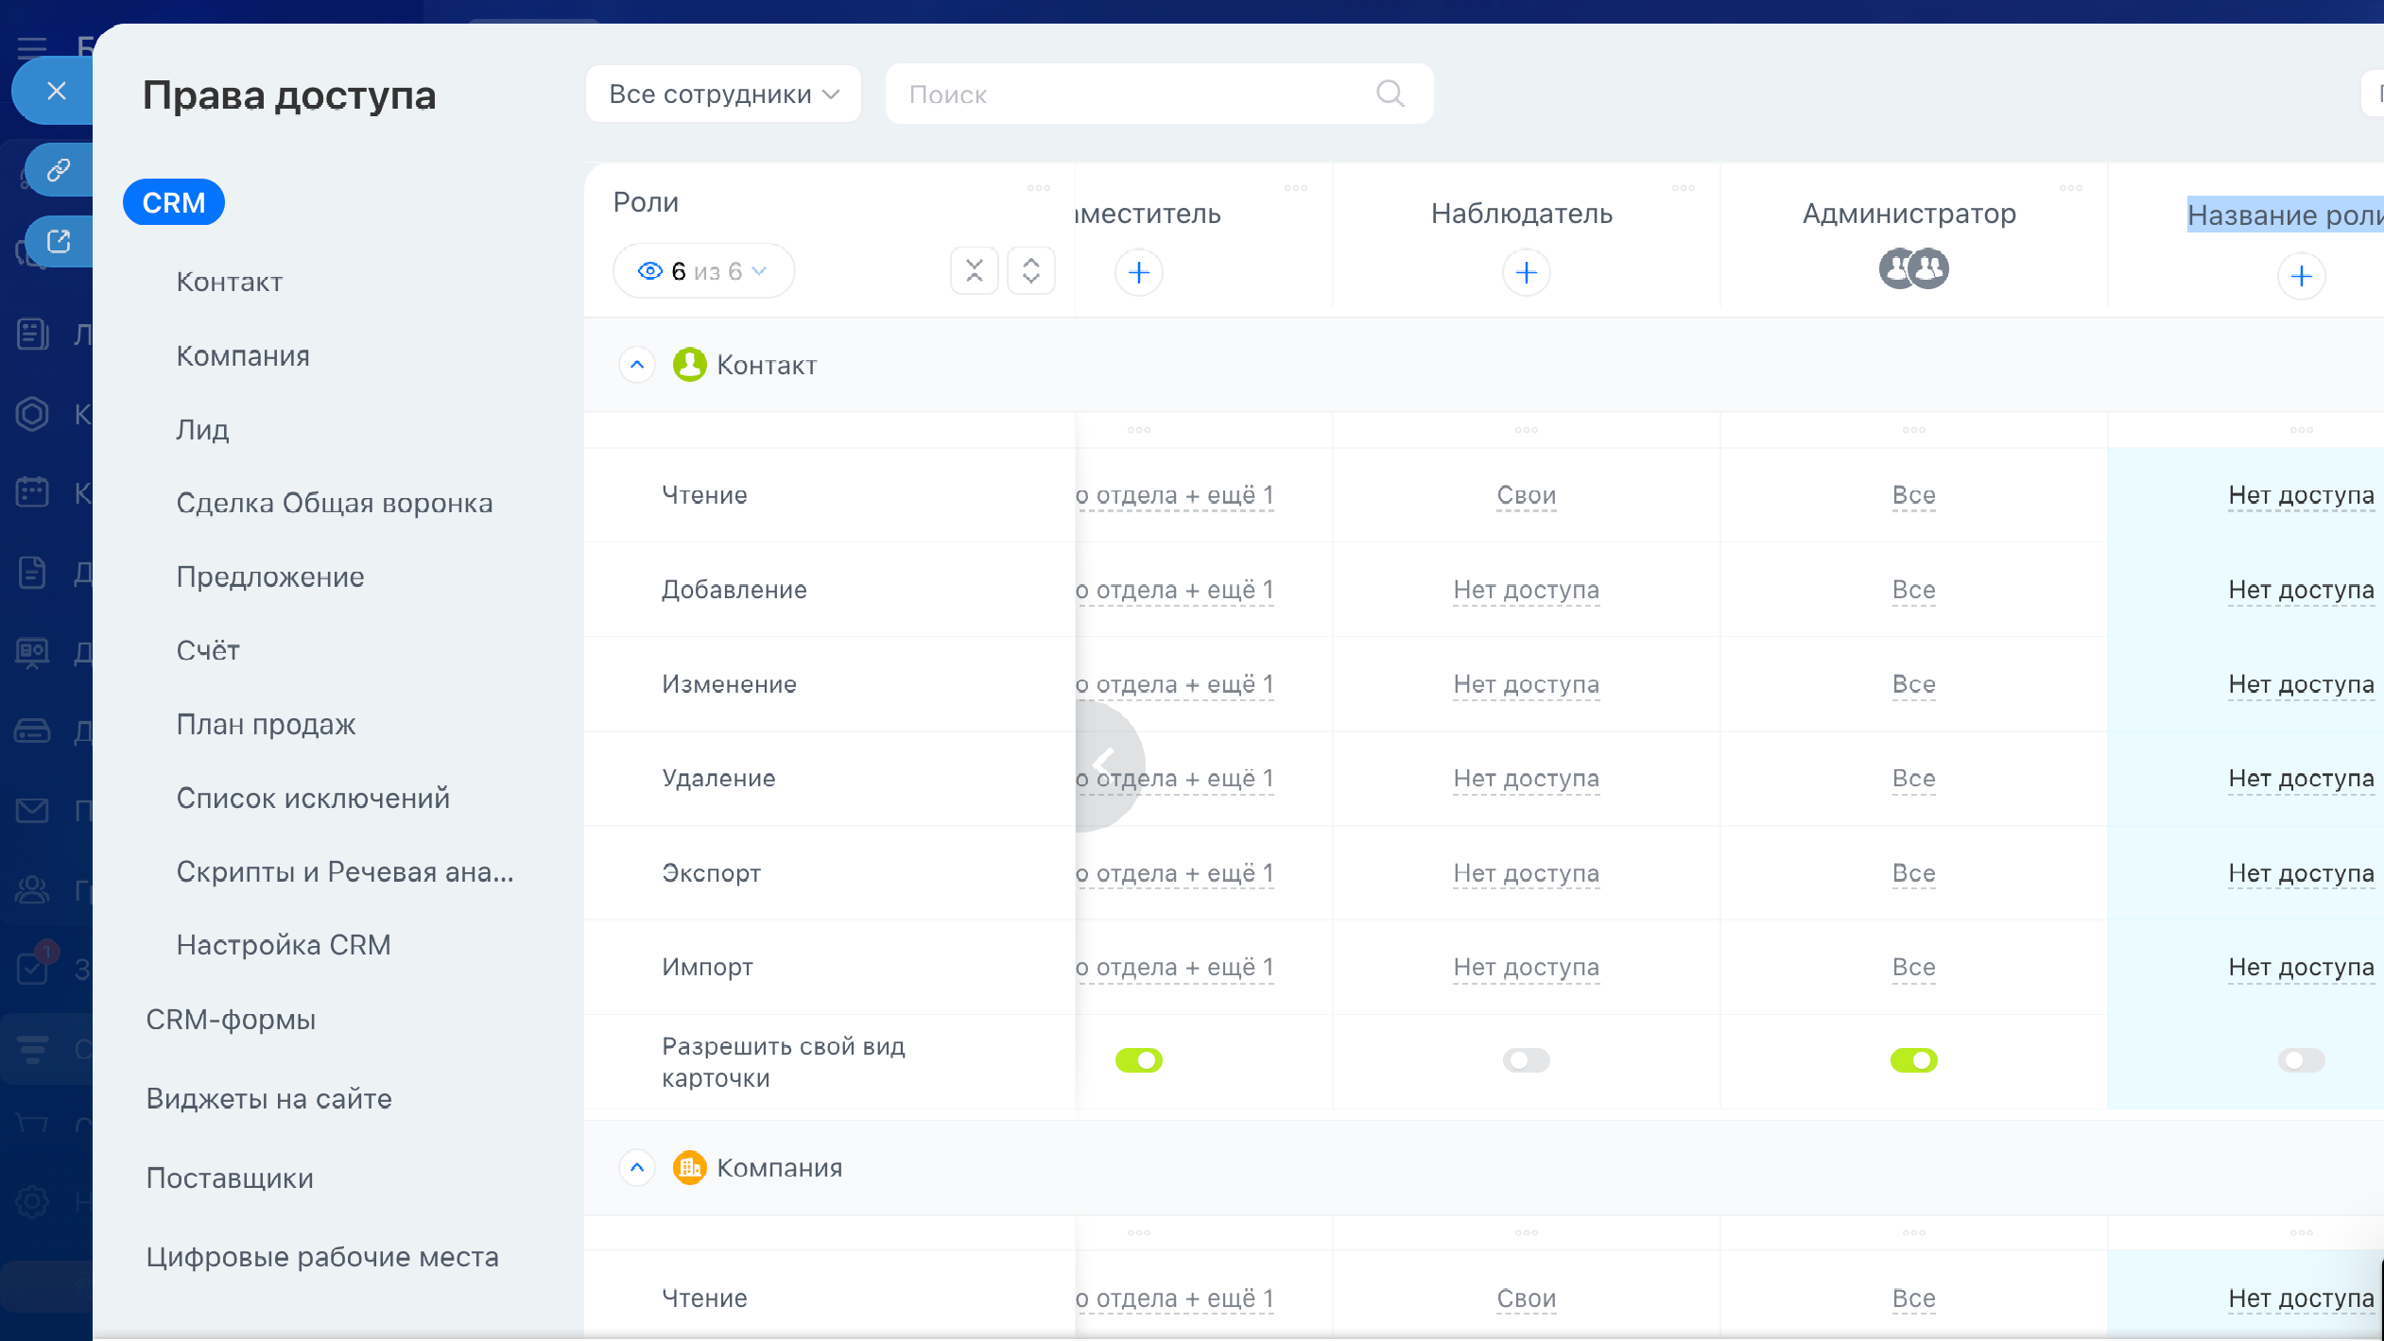Click Свои reading permission for Наблюдатель
The image size is (2384, 1341).
pyautogui.click(x=1526, y=495)
